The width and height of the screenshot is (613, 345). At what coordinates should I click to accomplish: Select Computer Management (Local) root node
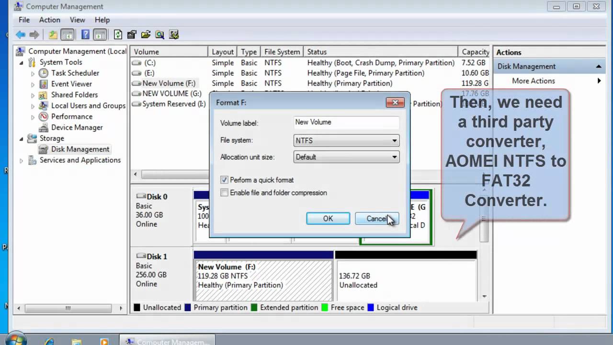click(x=71, y=51)
